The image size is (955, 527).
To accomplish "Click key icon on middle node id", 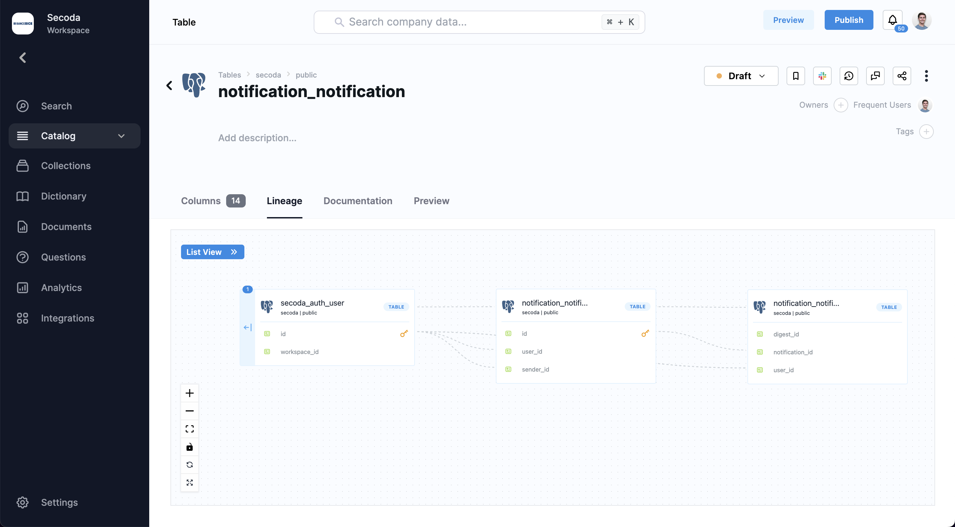I will [x=645, y=333].
